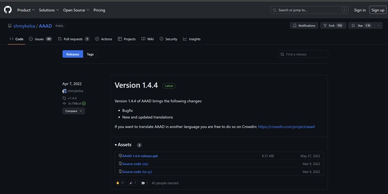Open the shmykelsa user profile link
Screen dimensions: 388x194
click(24, 26)
